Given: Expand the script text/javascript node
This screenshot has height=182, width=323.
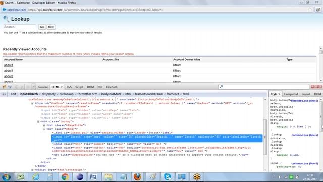Looking at the screenshot, I should tap(32, 170).
